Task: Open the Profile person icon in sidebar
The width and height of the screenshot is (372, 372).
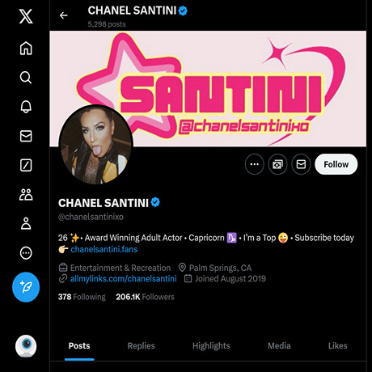Action: tap(26, 223)
